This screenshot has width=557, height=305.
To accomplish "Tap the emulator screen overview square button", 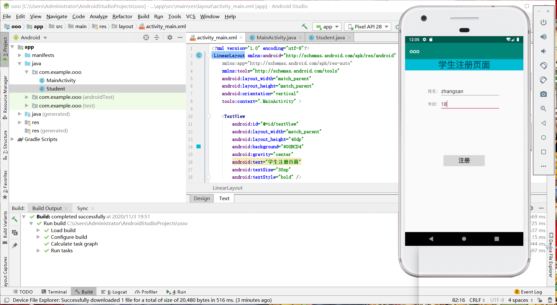I will pyautogui.click(x=496, y=239).
